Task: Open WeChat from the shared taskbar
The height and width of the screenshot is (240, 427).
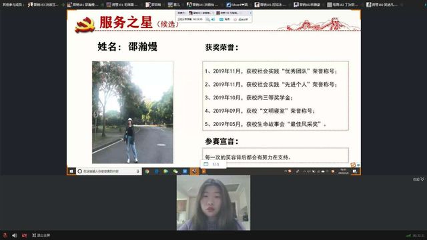Action: click(x=175, y=171)
